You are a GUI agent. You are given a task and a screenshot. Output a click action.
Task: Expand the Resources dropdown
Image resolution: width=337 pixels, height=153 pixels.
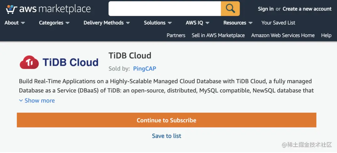tap(238, 23)
